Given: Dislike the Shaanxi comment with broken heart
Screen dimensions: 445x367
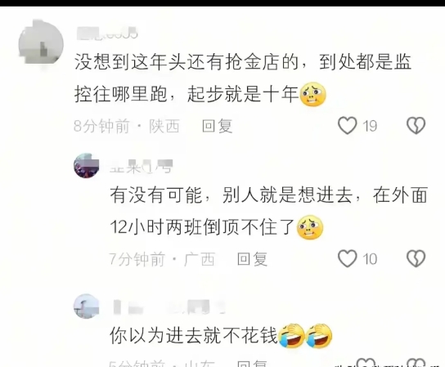Looking at the screenshot, I should point(416,126).
